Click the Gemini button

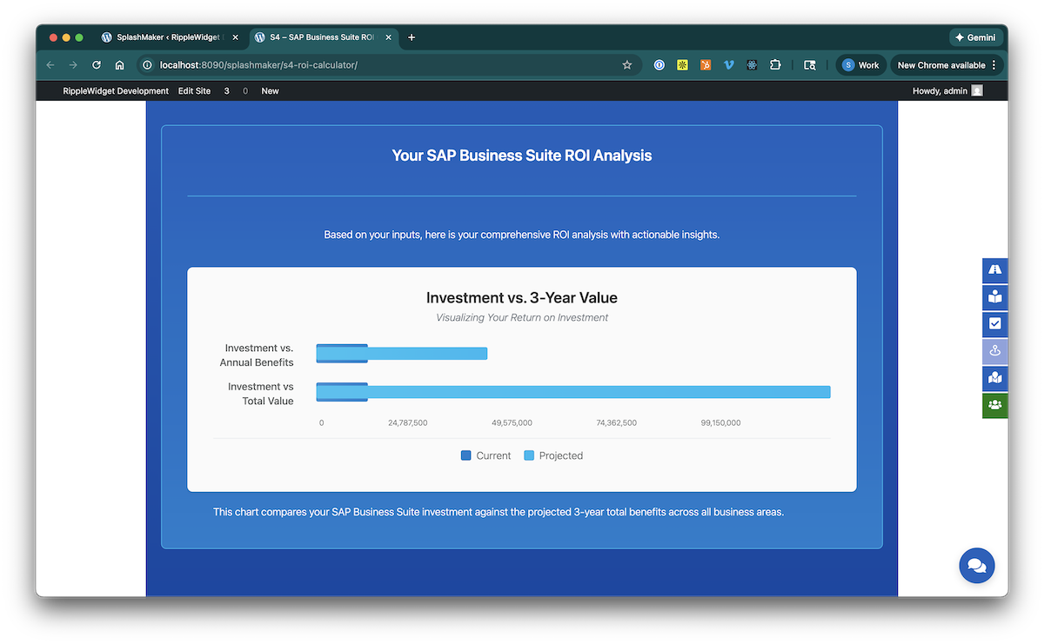(976, 37)
